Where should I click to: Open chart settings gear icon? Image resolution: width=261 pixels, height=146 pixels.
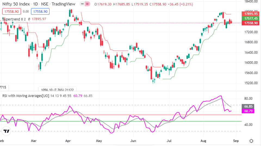click(x=251, y=141)
